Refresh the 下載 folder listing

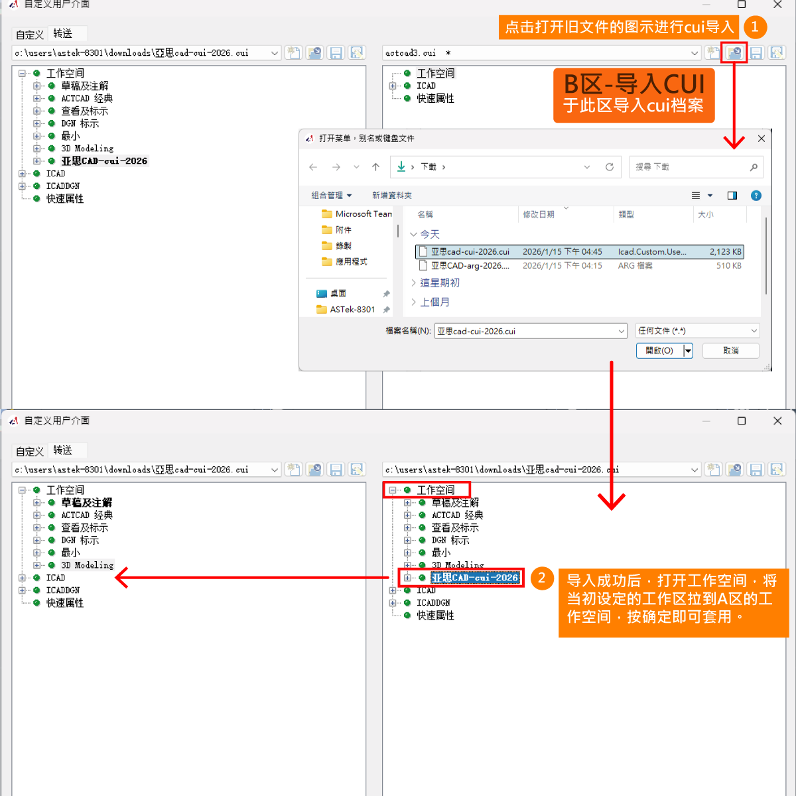609,167
